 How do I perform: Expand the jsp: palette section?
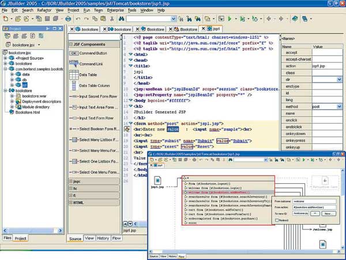[x=71, y=181]
